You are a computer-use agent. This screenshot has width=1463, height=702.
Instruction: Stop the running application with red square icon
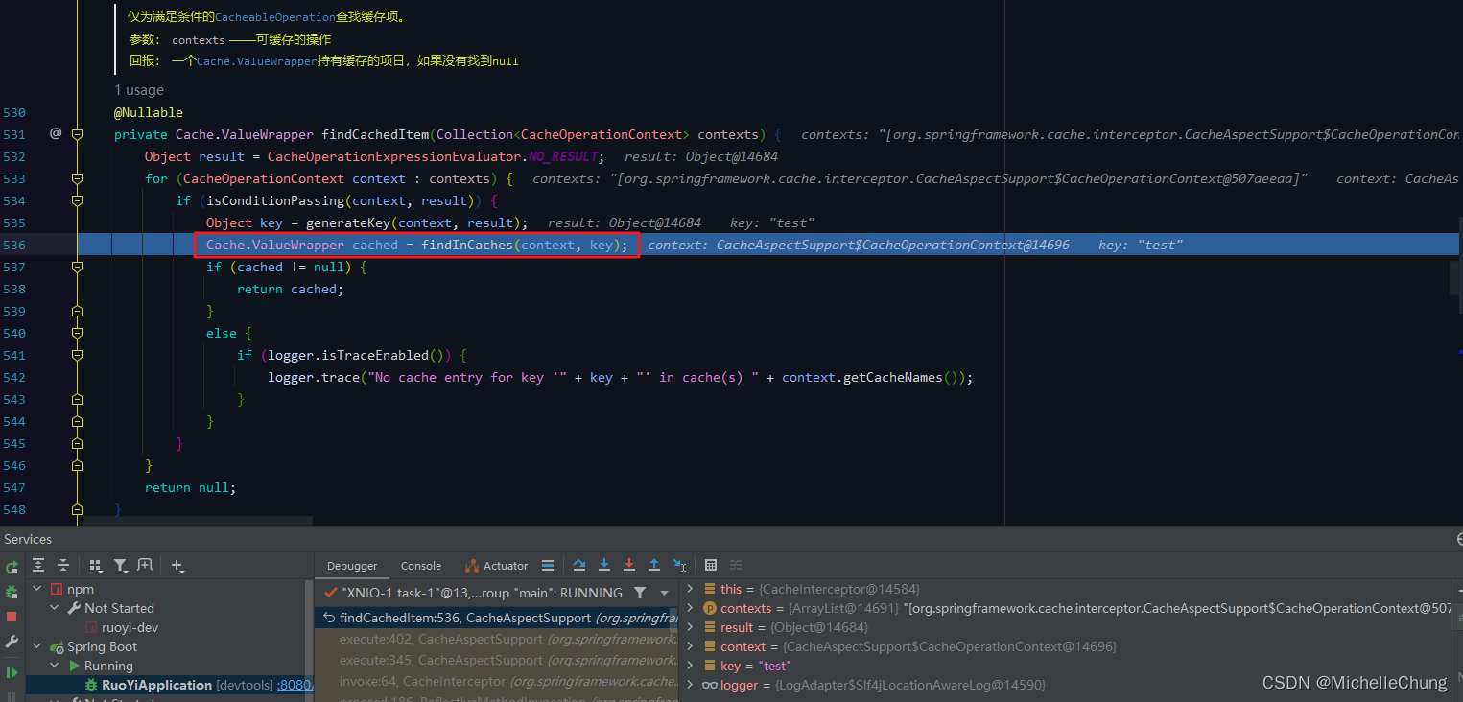11,614
